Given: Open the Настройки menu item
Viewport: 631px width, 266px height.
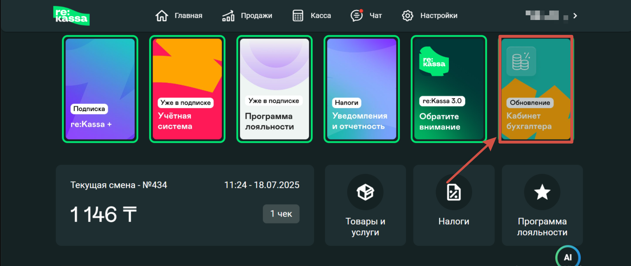Looking at the screenshot, I should (439, 16).
